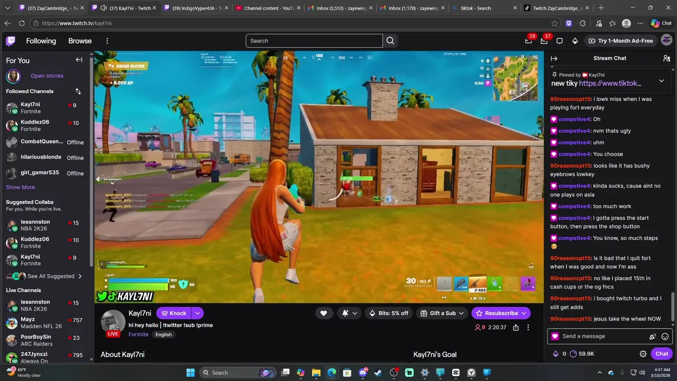Click Open stories link
Viewport: 677px width, 381px height.
click(47, 76)
